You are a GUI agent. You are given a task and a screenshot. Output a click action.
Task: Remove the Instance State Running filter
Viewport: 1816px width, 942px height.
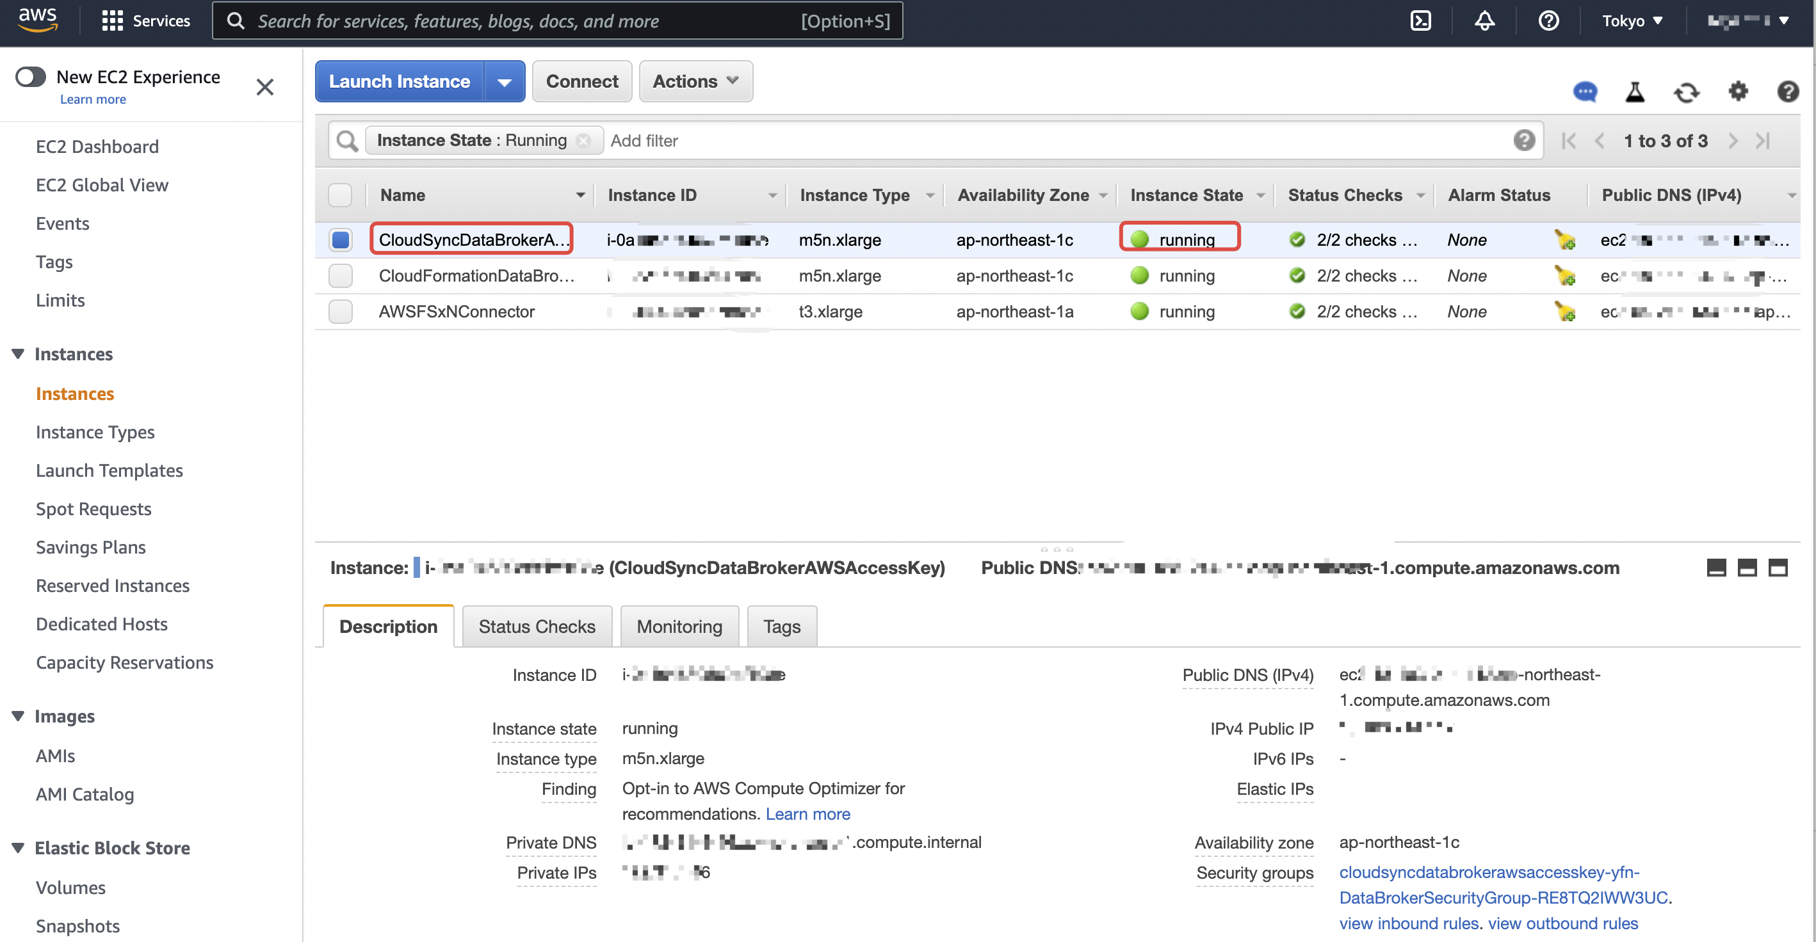[583, 140]
